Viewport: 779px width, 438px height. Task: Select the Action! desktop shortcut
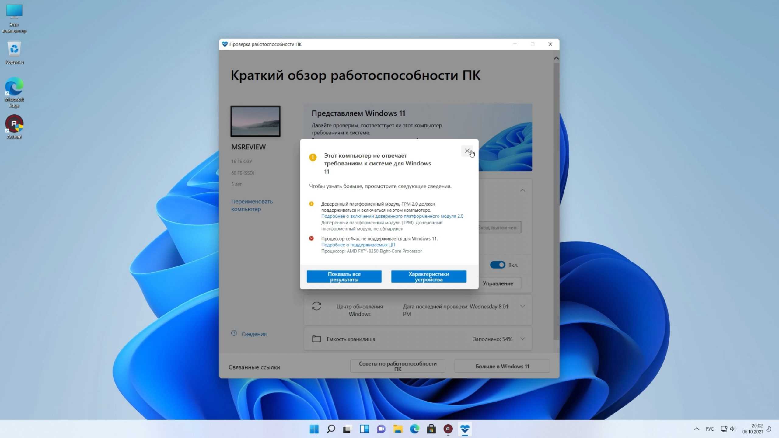(14, 127)
